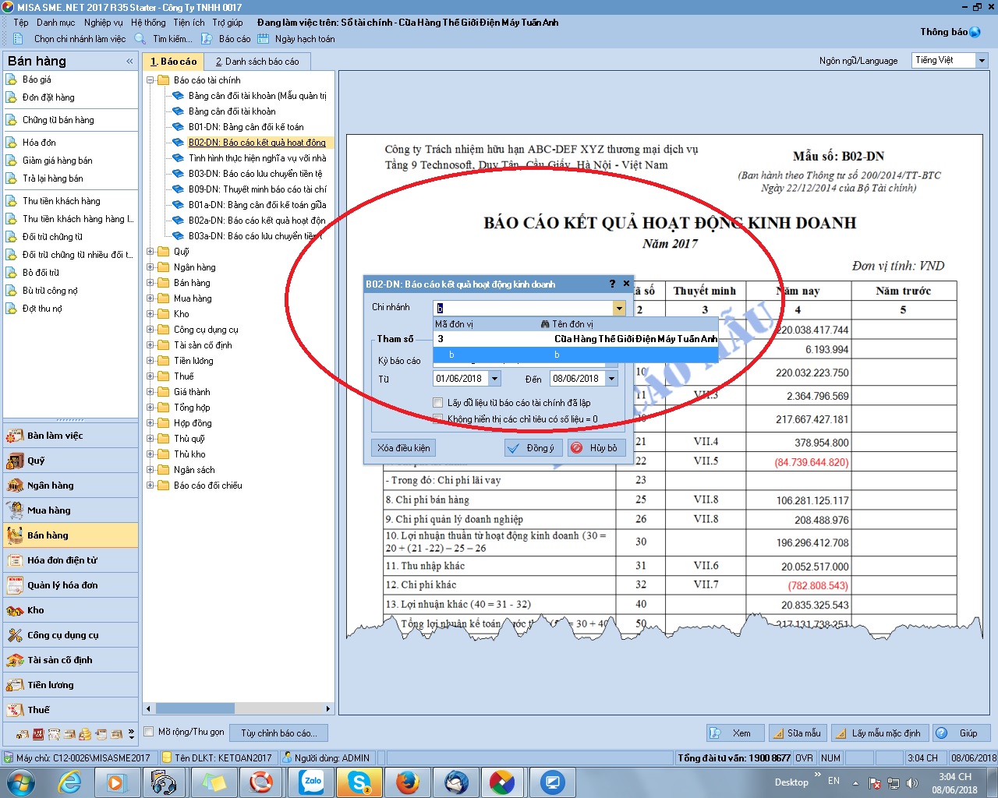Screen dimensions: 998x798
Task: Open the Ngôn ngữ/Language dropdown
Action: [982, 60]
